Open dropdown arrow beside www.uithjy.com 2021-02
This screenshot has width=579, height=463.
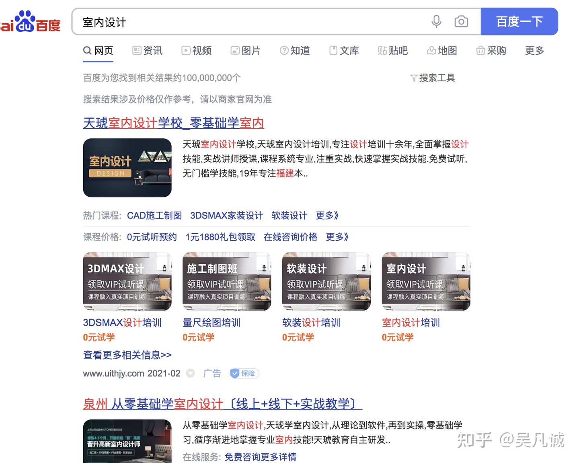[x=191, y=374]
